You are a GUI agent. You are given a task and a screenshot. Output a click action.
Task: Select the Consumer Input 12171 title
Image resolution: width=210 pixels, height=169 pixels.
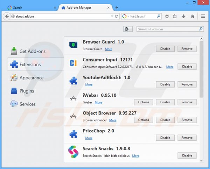[x=108, y=60]
